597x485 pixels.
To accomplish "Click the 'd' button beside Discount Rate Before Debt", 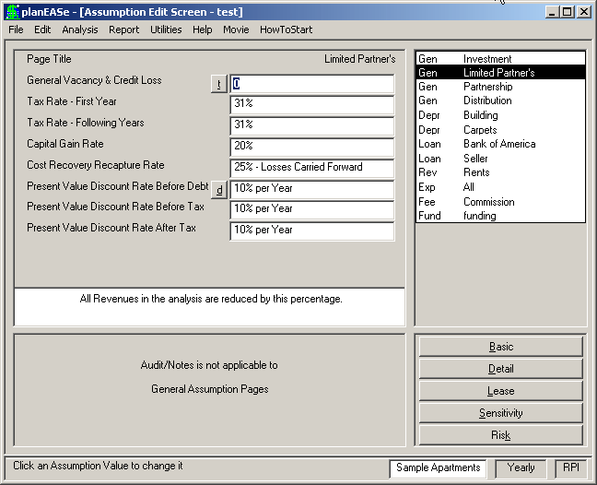I will [219, 190].
